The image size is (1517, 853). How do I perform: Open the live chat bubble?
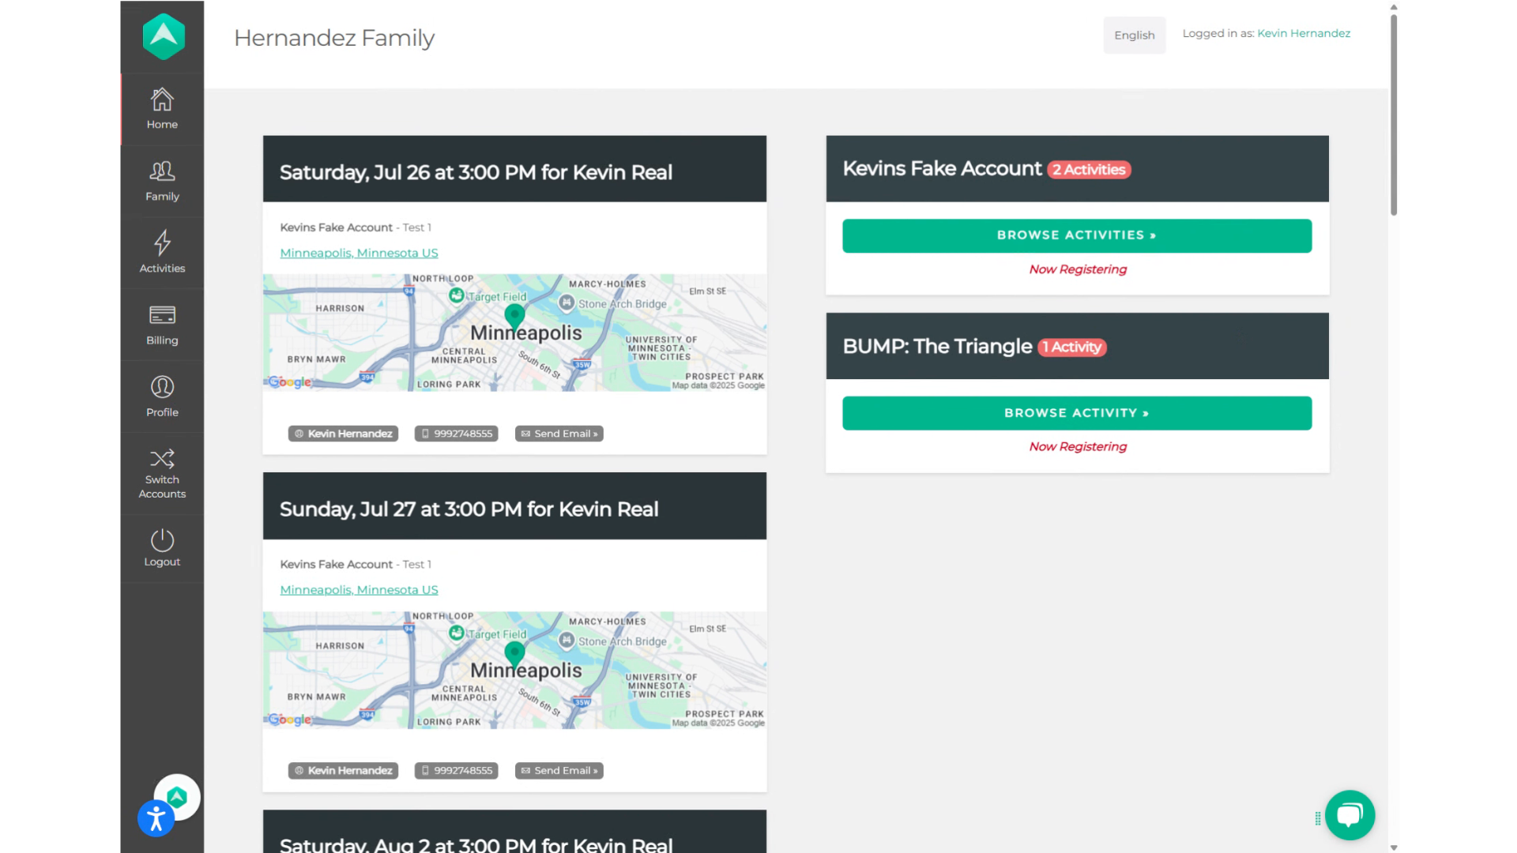(x=1349, y=815)
